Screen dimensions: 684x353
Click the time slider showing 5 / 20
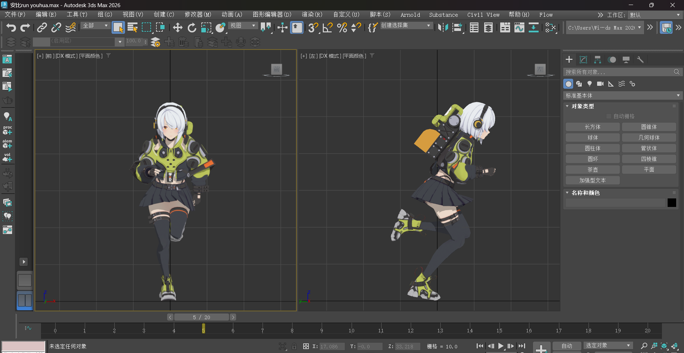tap(202, 317)
